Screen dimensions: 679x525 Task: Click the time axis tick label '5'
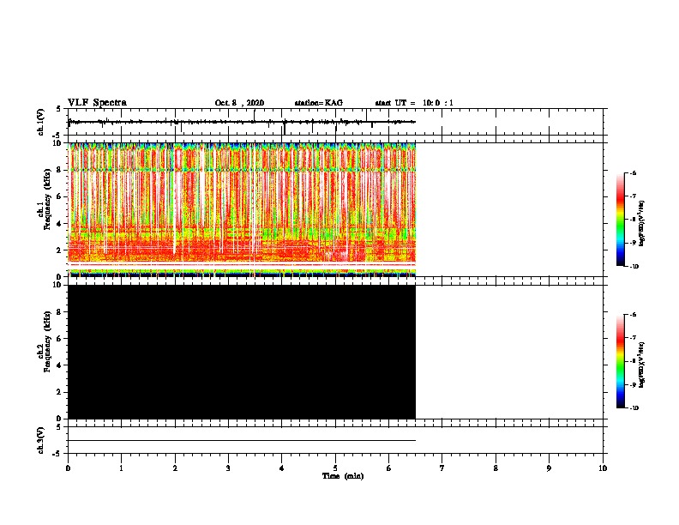335,468
